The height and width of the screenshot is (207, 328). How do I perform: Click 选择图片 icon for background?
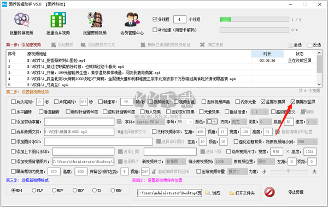coord(120,162)
